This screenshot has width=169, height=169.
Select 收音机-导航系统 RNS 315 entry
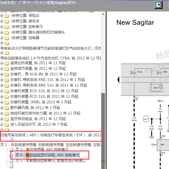(48, 80)
